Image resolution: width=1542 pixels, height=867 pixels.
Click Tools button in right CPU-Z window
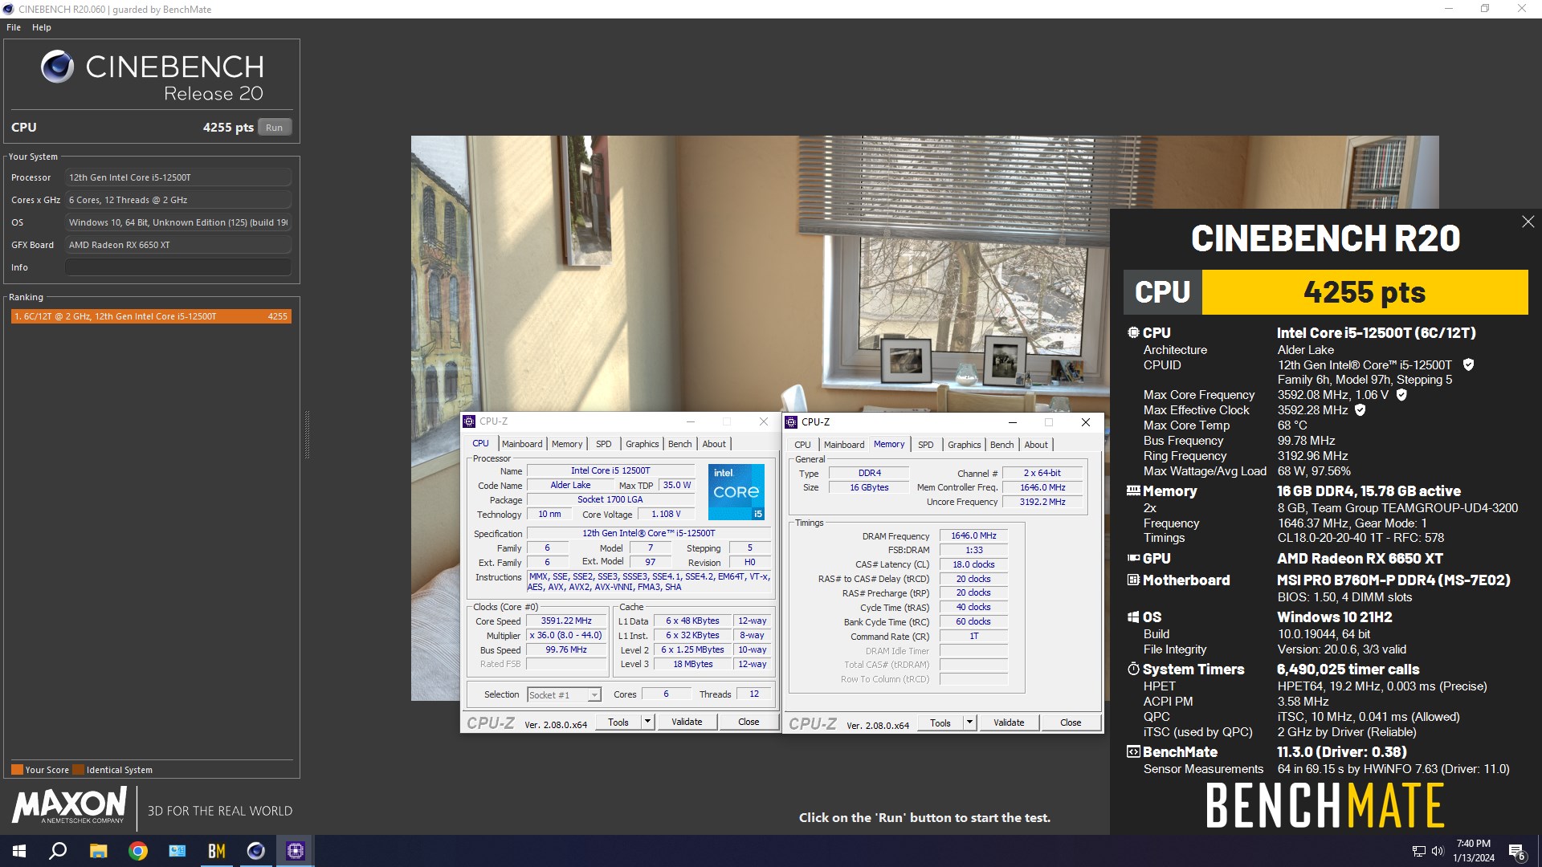(940, 722)
